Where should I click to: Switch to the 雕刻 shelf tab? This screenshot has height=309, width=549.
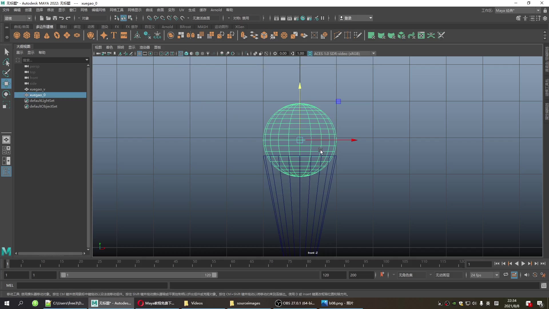[x=63, y=27]
